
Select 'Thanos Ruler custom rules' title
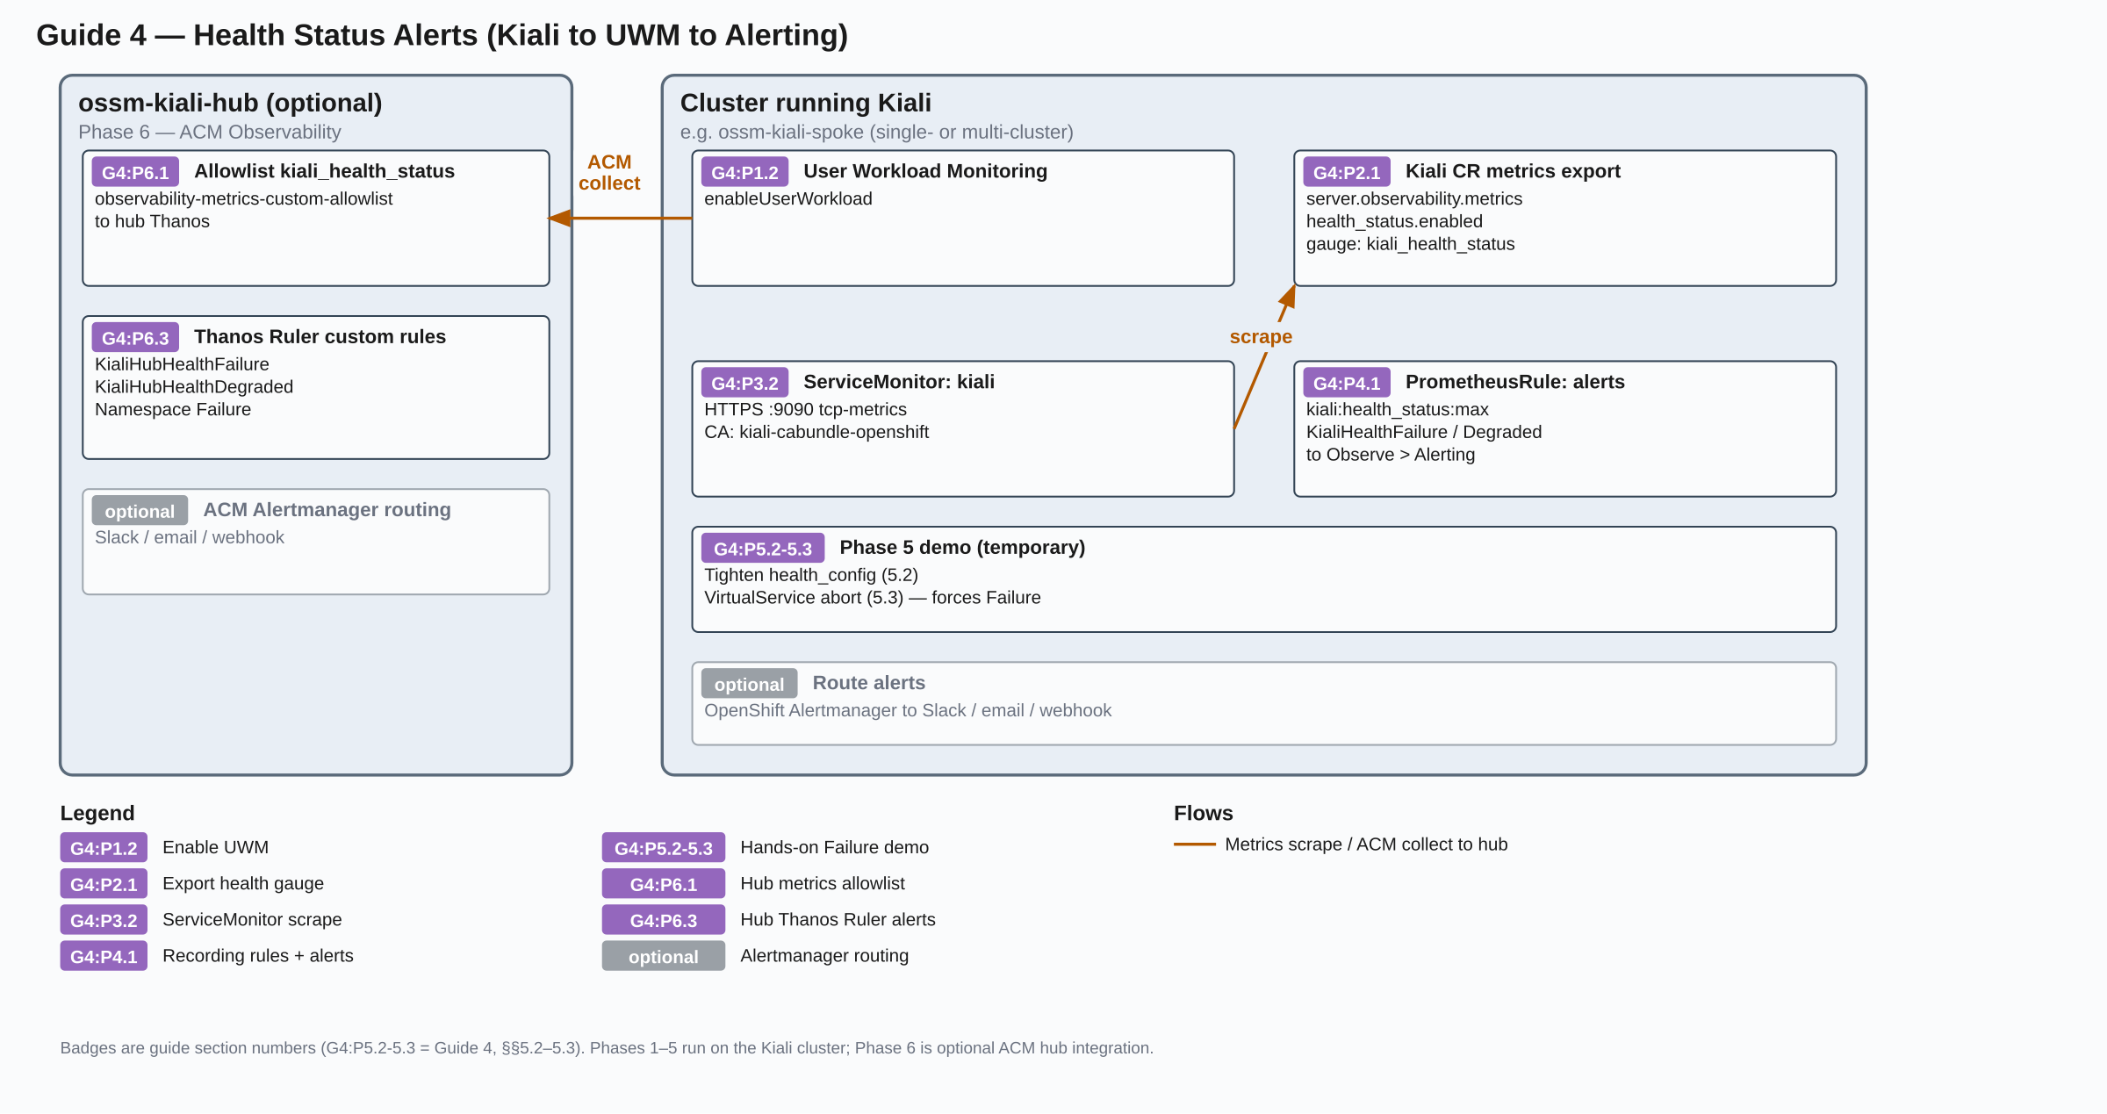coord(320,337)
